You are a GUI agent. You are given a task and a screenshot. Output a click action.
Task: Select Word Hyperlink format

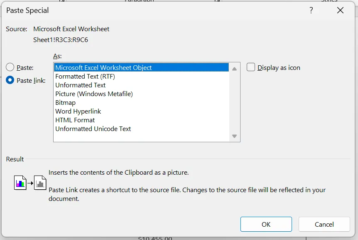click(78, 111)
